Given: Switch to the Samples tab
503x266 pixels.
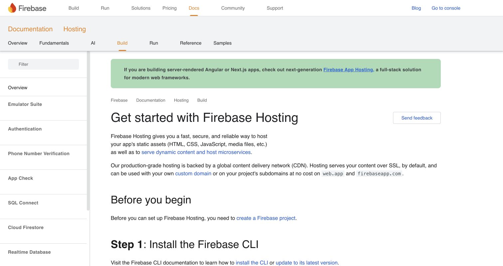Looking at the screenshot, I should [223, 43].
